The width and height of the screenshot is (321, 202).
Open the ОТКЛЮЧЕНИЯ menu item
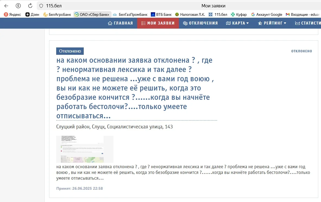point(200,23)
